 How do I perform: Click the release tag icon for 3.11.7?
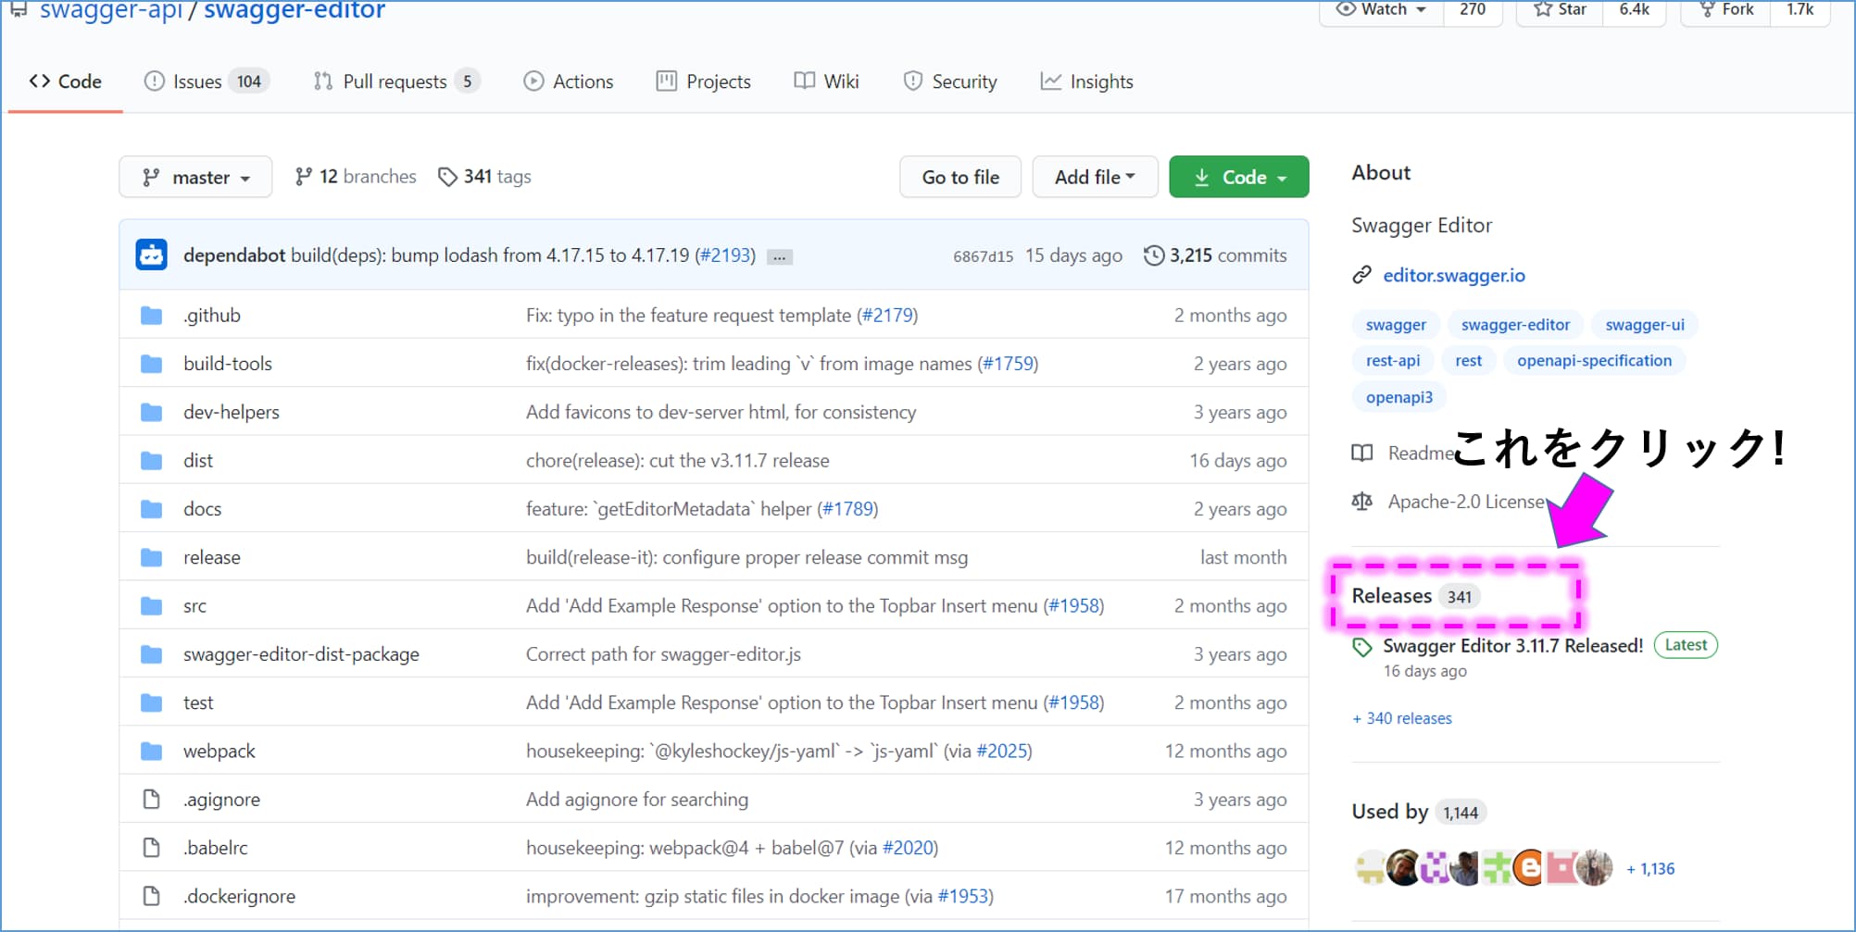1361,647
